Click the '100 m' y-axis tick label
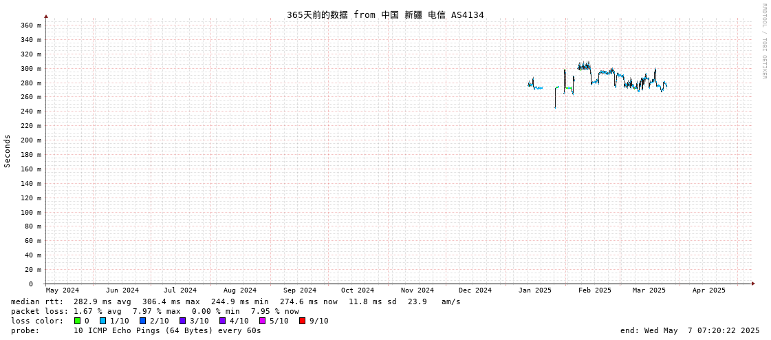Viewport: 771px width, 340px height. 32,212
